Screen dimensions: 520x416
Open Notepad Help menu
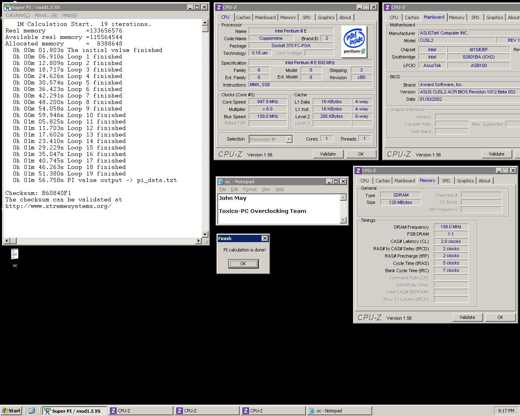pyautogui.click(x=280, y=189)
